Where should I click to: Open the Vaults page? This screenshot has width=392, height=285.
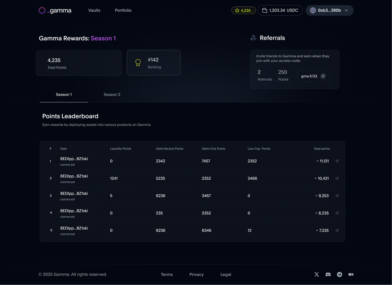tap(94, 10)
